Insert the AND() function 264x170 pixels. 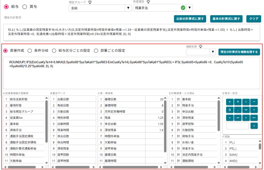[241, 161]
